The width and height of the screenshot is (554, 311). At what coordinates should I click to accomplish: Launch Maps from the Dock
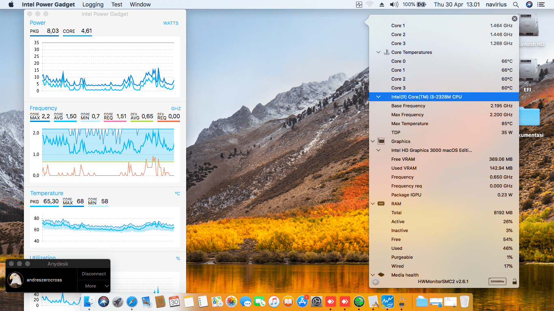pyautogui.click(x=217, y=301)
